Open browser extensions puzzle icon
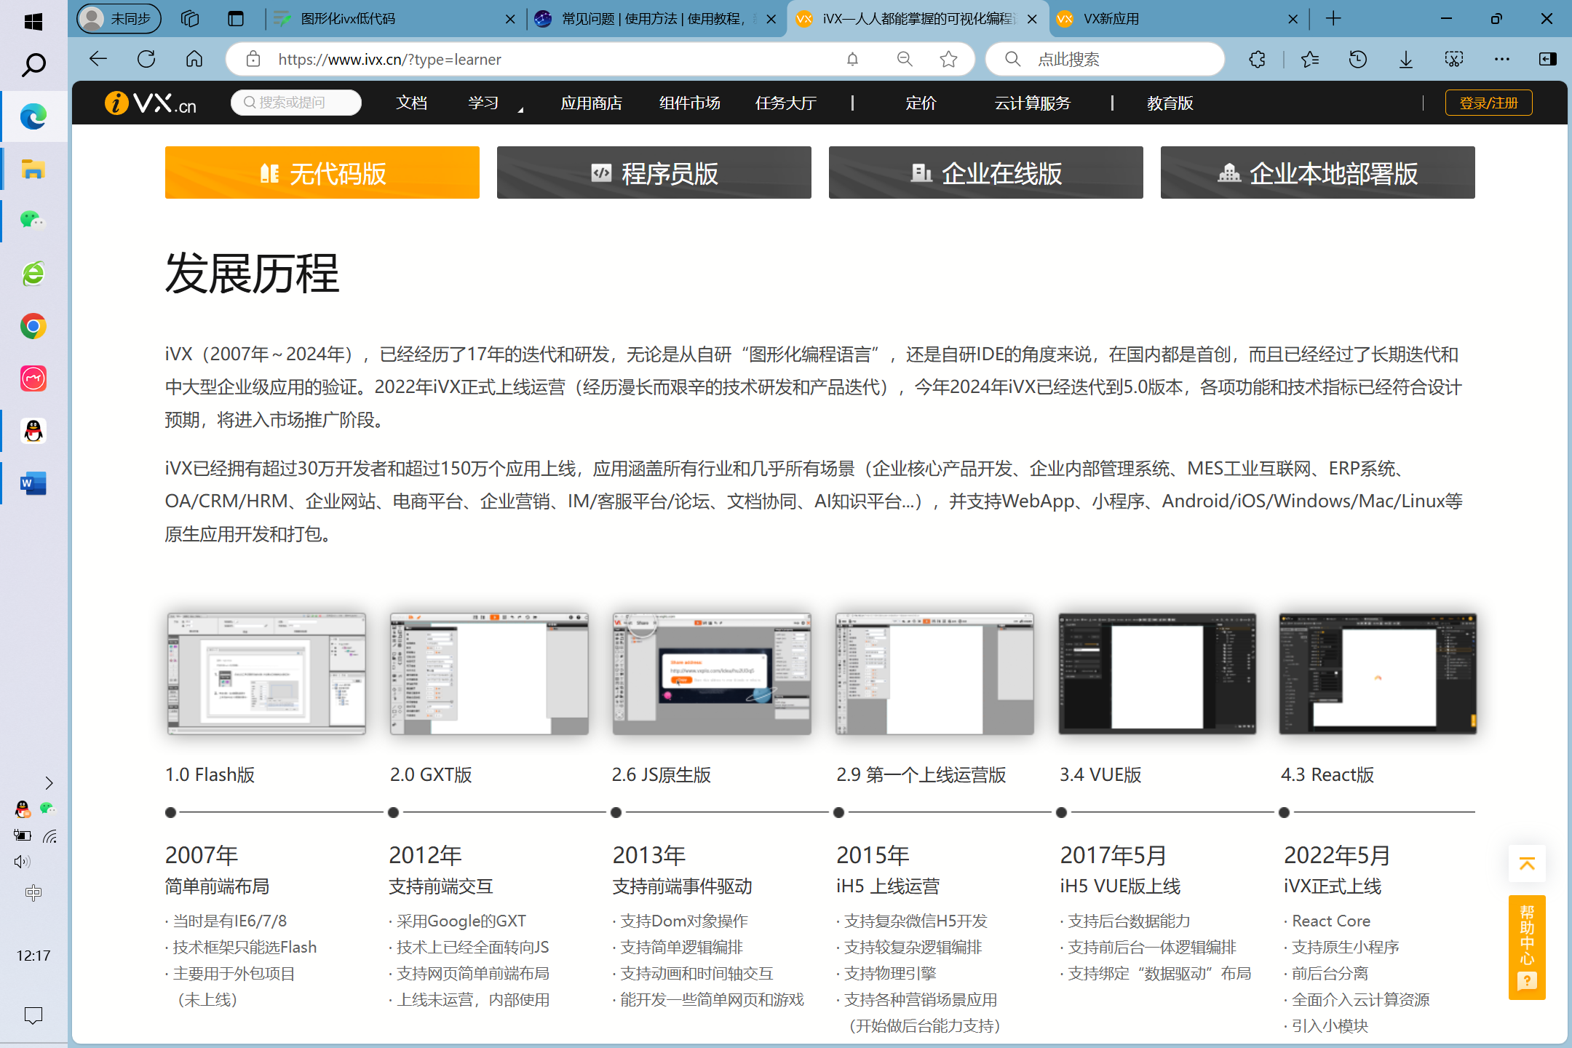Image resolution: width=1572 pixels, height=1048 pixels. 1257,59
